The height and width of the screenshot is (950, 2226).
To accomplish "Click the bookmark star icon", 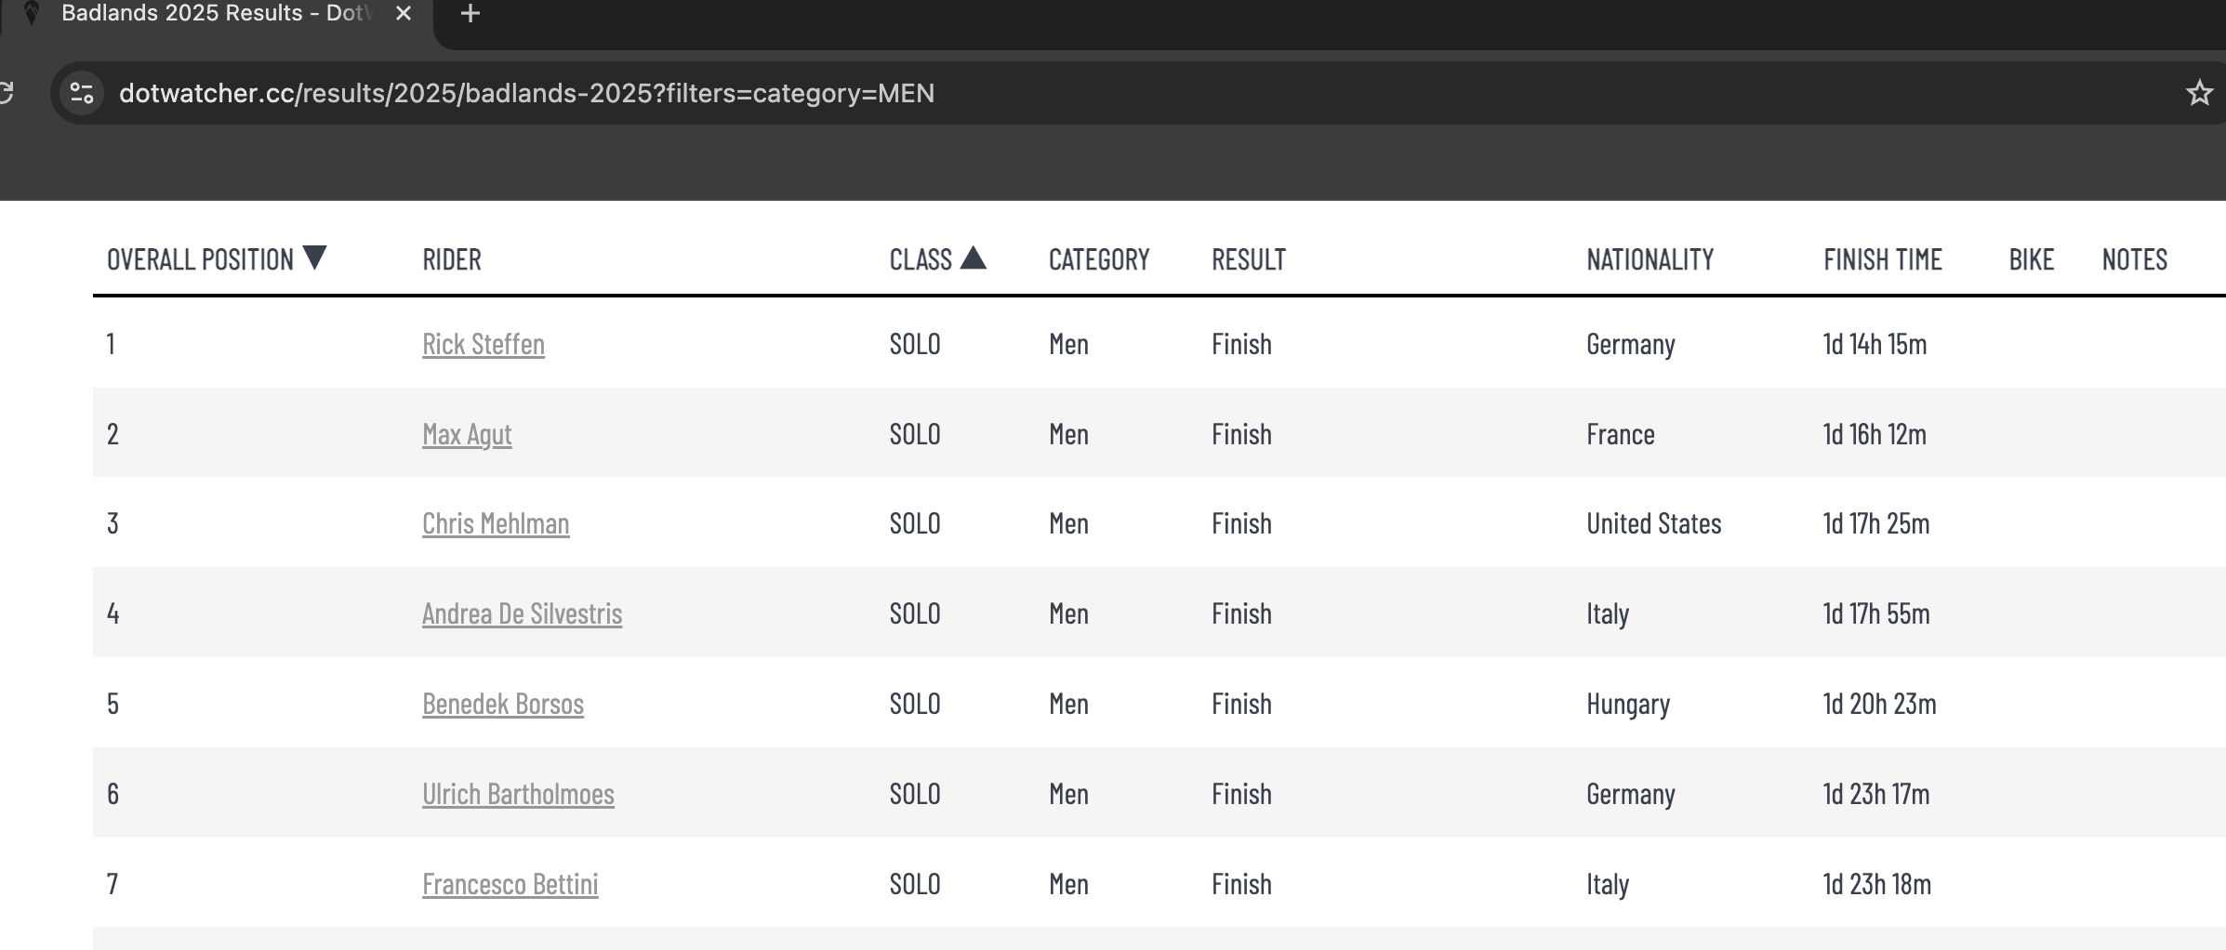I will (x=2198, y=93).
